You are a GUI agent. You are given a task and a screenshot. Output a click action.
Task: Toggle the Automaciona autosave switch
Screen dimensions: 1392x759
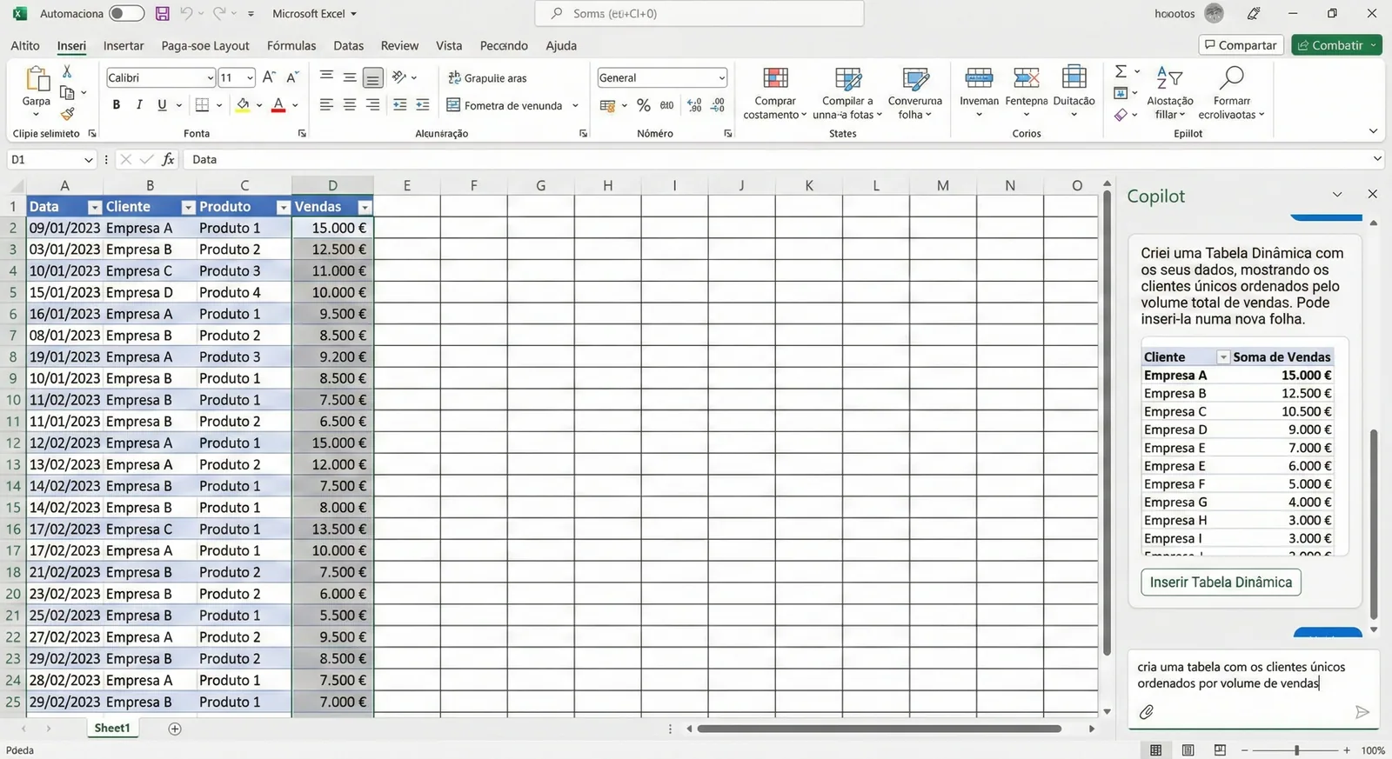[126, 13]
